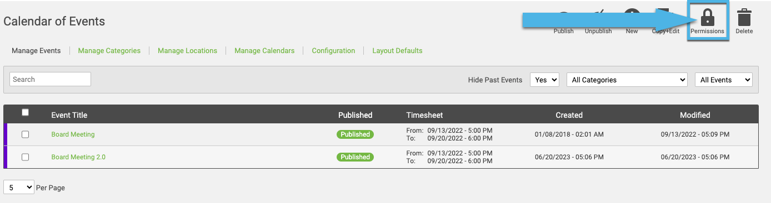Open the Hide Past Events dropdown
The image size is (771, 203).
click(x=545, y=80)
